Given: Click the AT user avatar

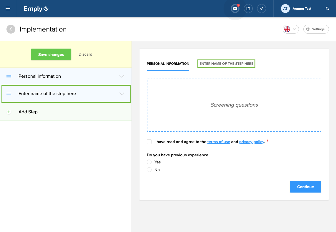Looking at the screenshot, I should click(x=285, y=9).
